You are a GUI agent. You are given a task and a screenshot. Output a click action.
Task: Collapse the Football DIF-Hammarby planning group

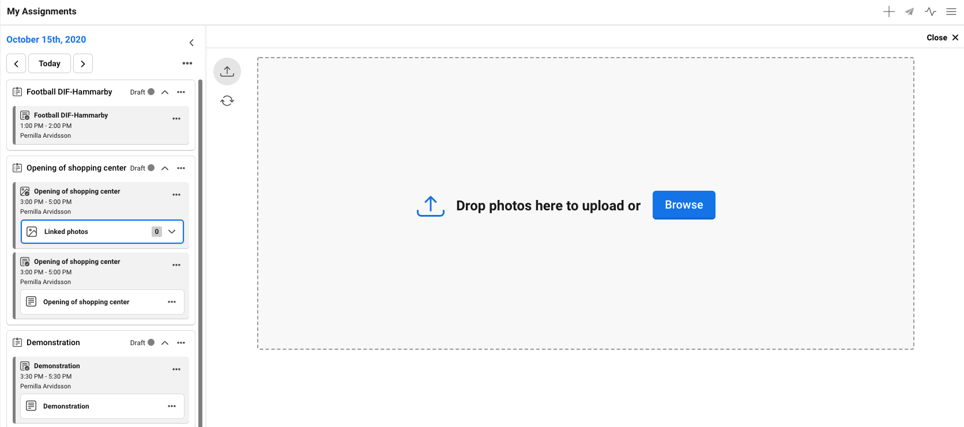165,92
